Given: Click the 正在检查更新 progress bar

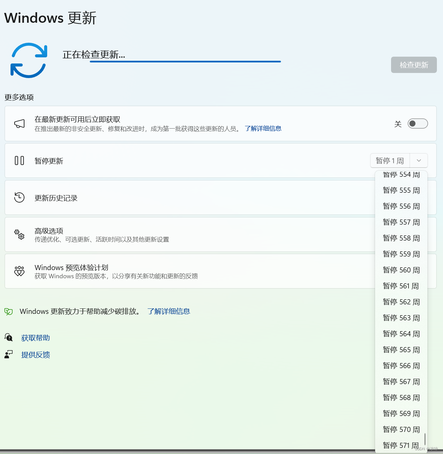Looking at the screenshot, I should [185, 62].
